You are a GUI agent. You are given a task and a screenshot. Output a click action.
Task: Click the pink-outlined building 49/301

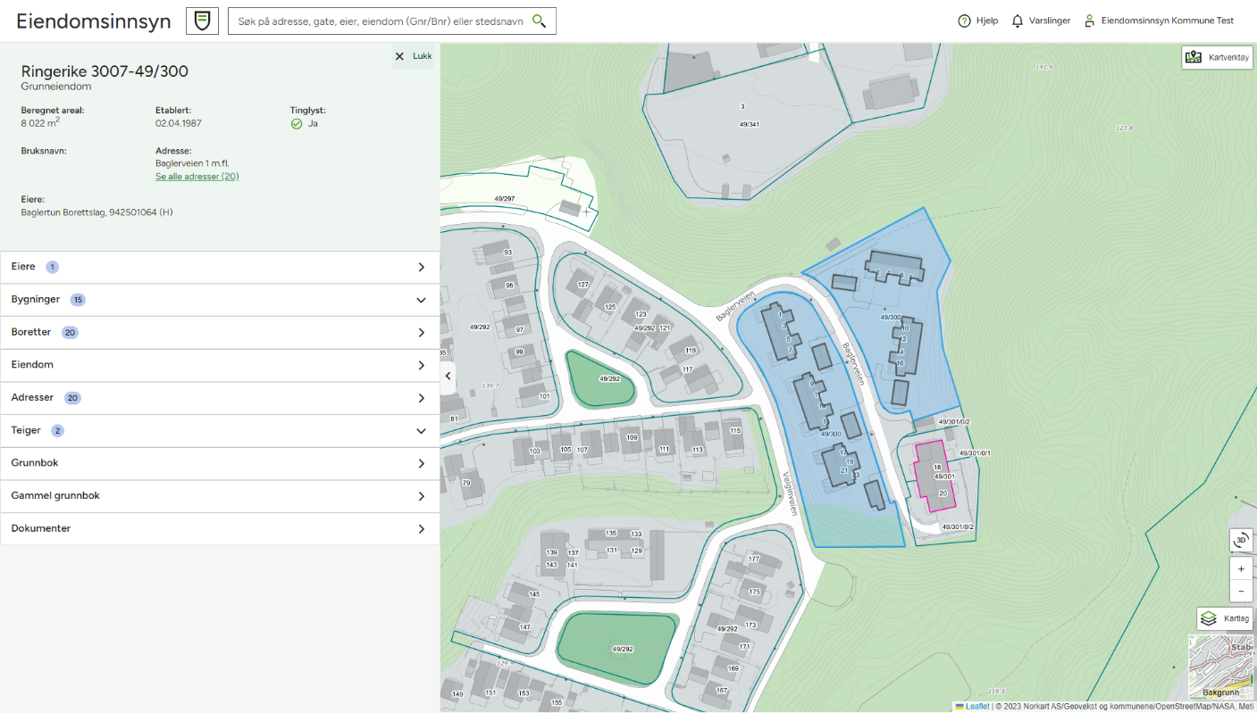click(934, 477)
